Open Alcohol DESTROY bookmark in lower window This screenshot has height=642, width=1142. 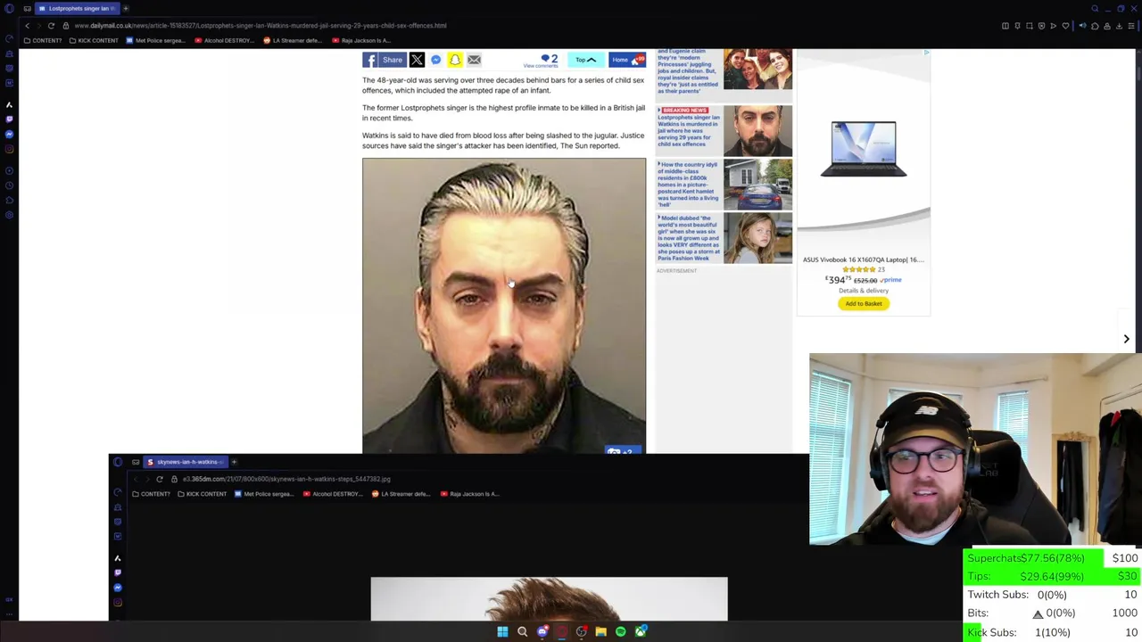click(x=333, y=494)
